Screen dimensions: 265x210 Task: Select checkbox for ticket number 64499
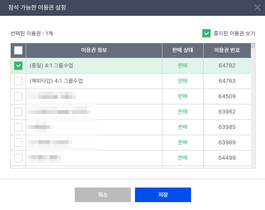click(x=18, y=158)
